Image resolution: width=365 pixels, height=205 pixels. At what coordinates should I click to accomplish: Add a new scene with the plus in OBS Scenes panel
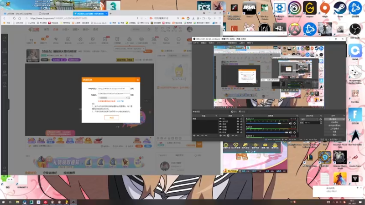click(194, 135)
